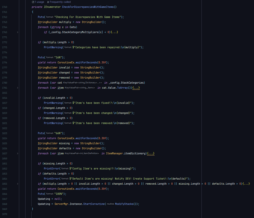Click the folded {...} after cat.Value.ToArray()
The image size is (254, 218).
[136, 88]
